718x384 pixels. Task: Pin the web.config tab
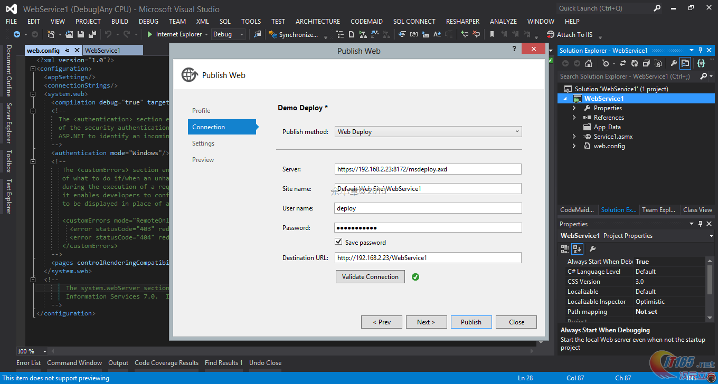coord(68,51)
